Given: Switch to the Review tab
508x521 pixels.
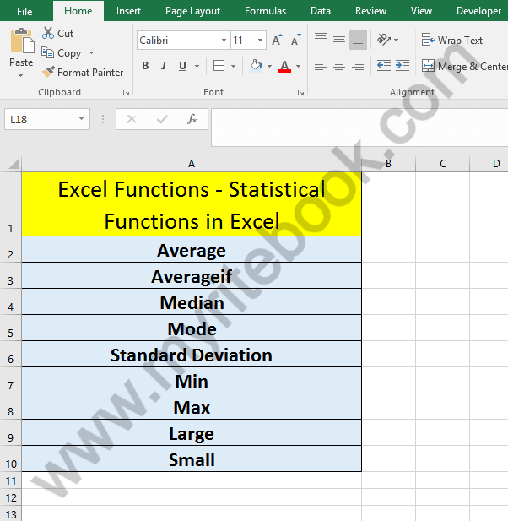Looking at the screenshot, I should tap(370, 11).
